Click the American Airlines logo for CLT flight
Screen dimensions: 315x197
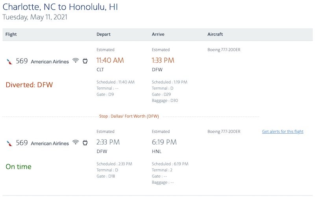click(x=9, y=61)
